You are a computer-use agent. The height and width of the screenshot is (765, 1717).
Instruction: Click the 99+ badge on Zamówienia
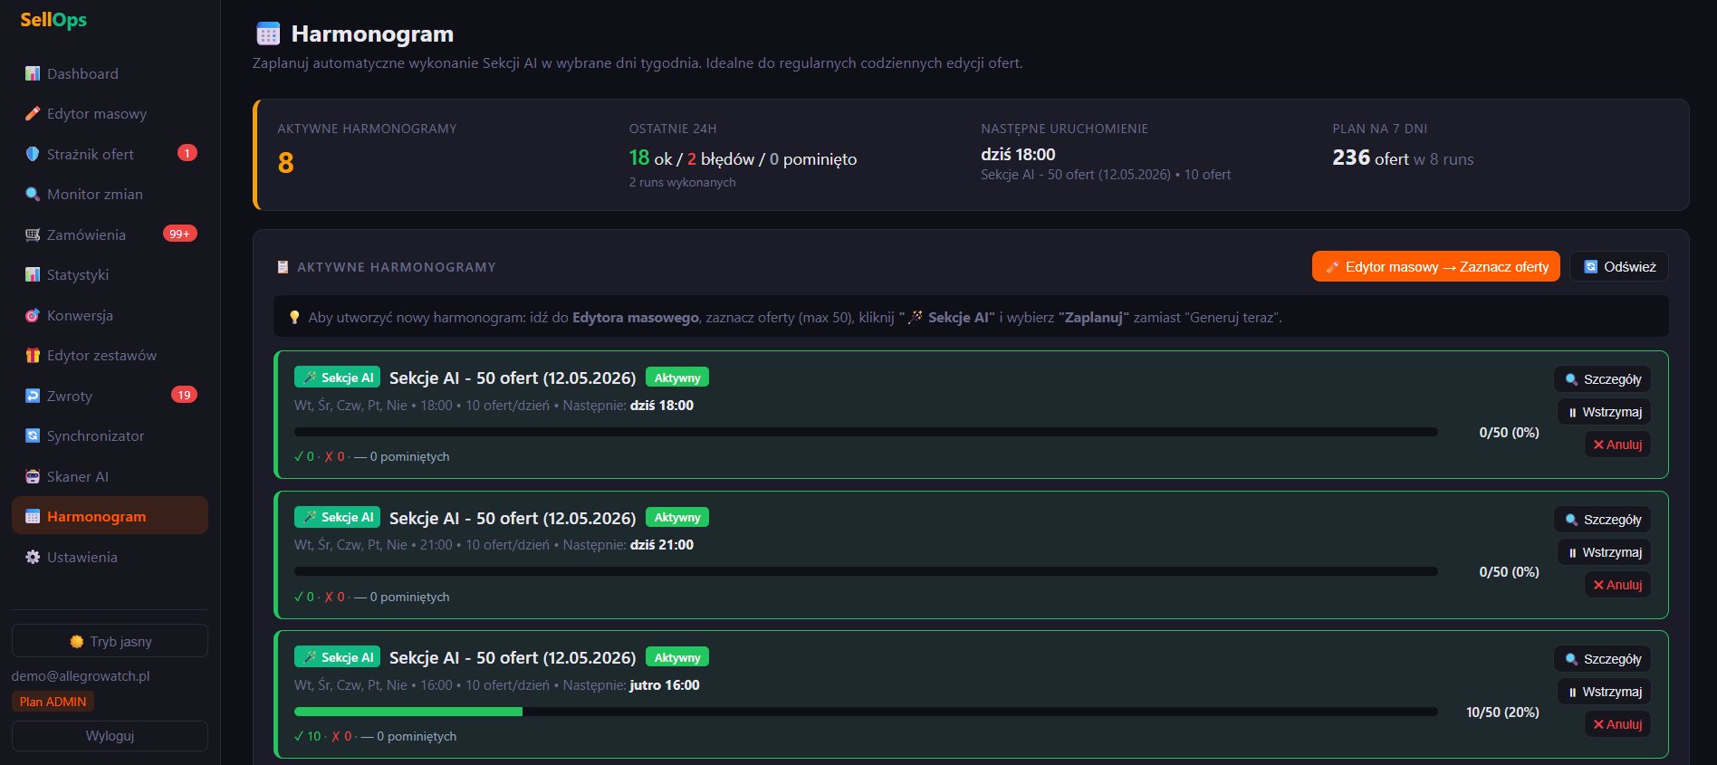(179, 234)
